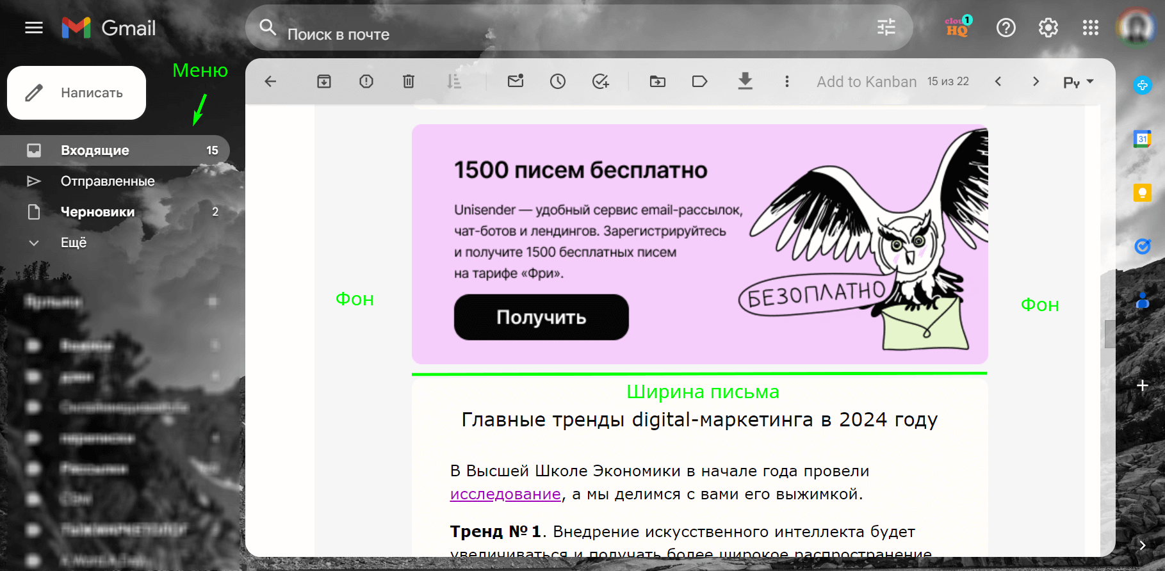Open the main menu hamburger icon
The width and height of the screenshot is (1165, 571).
pyautogui.click(x=33, y=28)
